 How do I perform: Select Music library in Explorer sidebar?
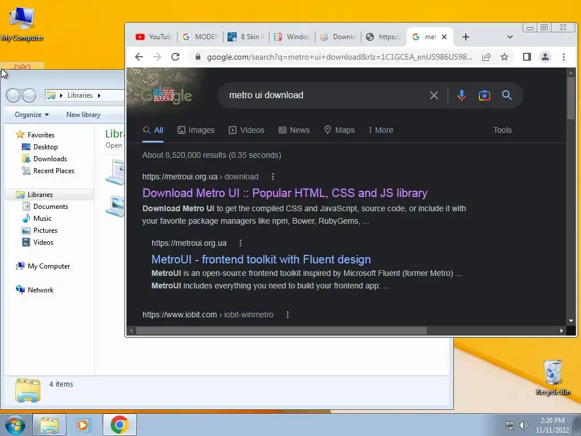[x=42, y=219]
